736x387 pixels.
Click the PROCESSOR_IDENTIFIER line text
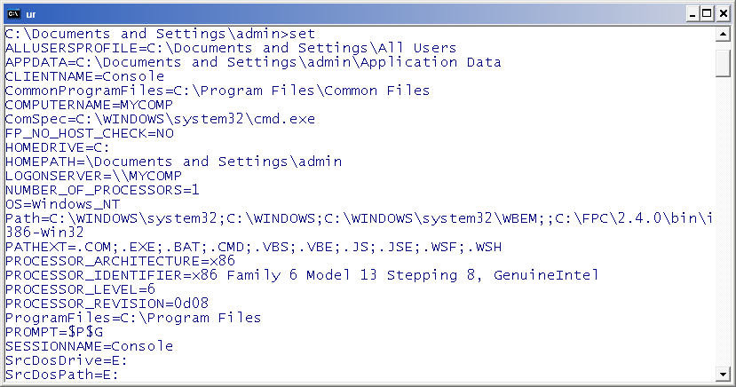302,275
